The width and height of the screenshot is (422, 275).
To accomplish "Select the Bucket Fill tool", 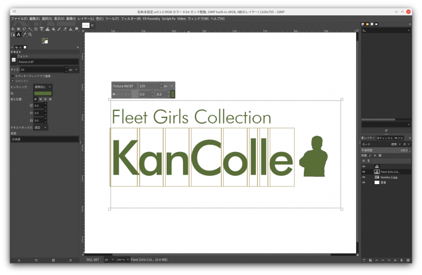I will point(53,29).
